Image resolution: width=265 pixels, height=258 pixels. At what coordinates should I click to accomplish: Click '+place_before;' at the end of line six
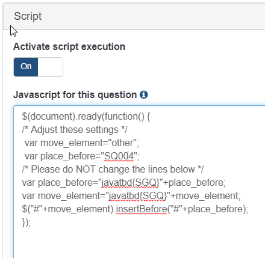point(195,183)
